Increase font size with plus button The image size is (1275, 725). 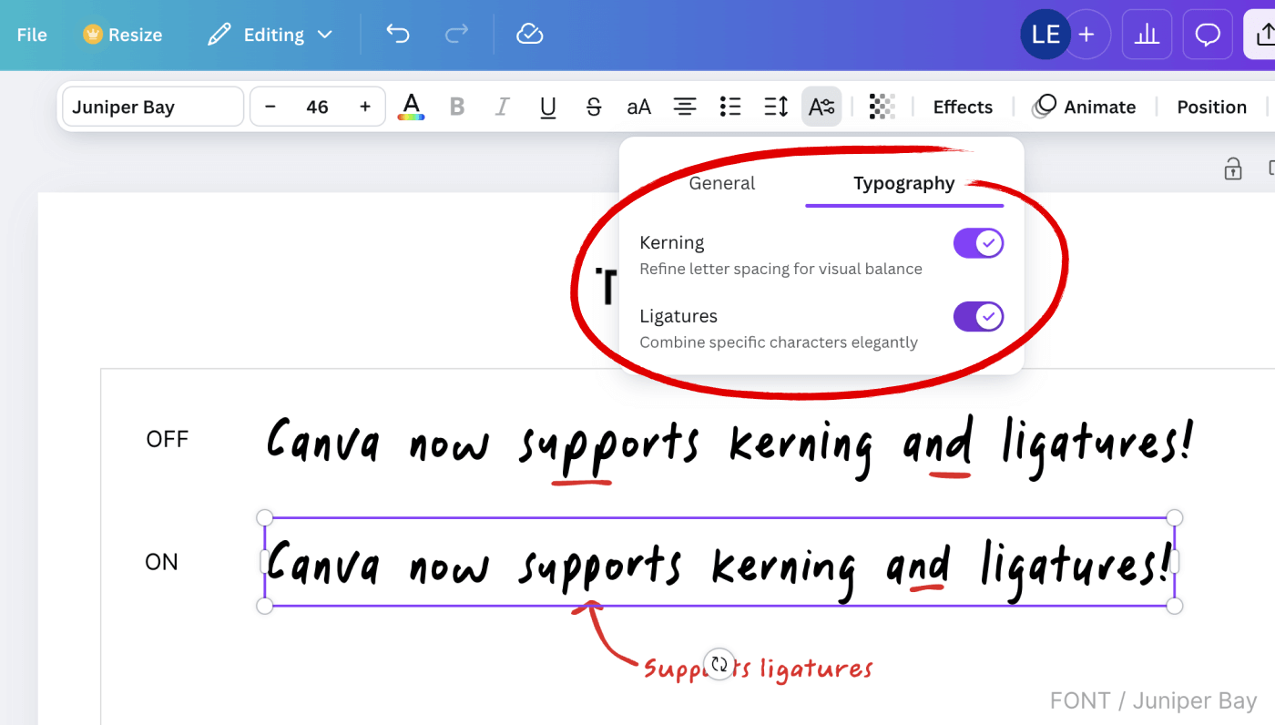click(x=365, y=107)
